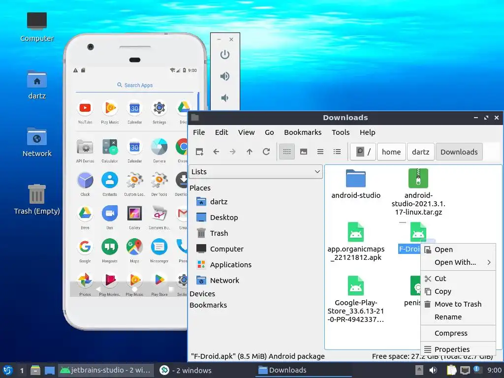Open the File menu

tap(199, 132)
